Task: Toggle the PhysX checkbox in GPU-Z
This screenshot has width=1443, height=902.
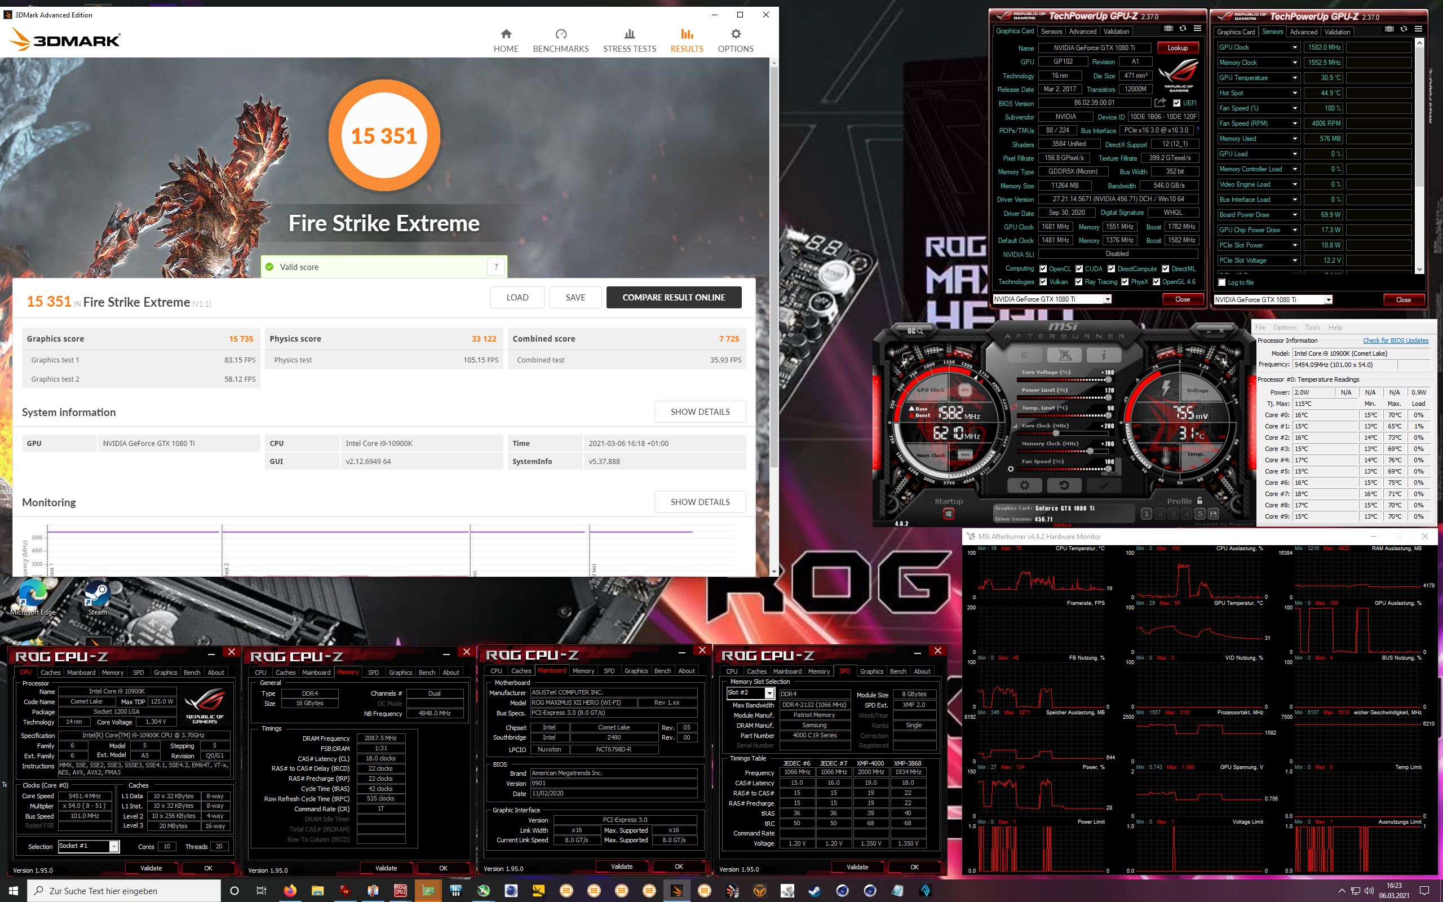Action: (x=1125, y=281)
